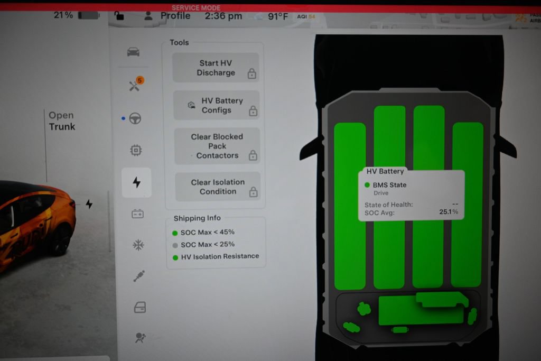Select SOC Max < 45% status row
Screen dimensions: 541x361
[203, 233]
